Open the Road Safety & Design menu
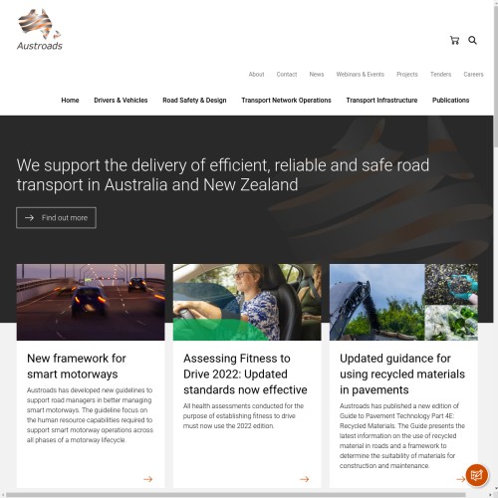Screen dimensions: 498x498 point(194,101)
